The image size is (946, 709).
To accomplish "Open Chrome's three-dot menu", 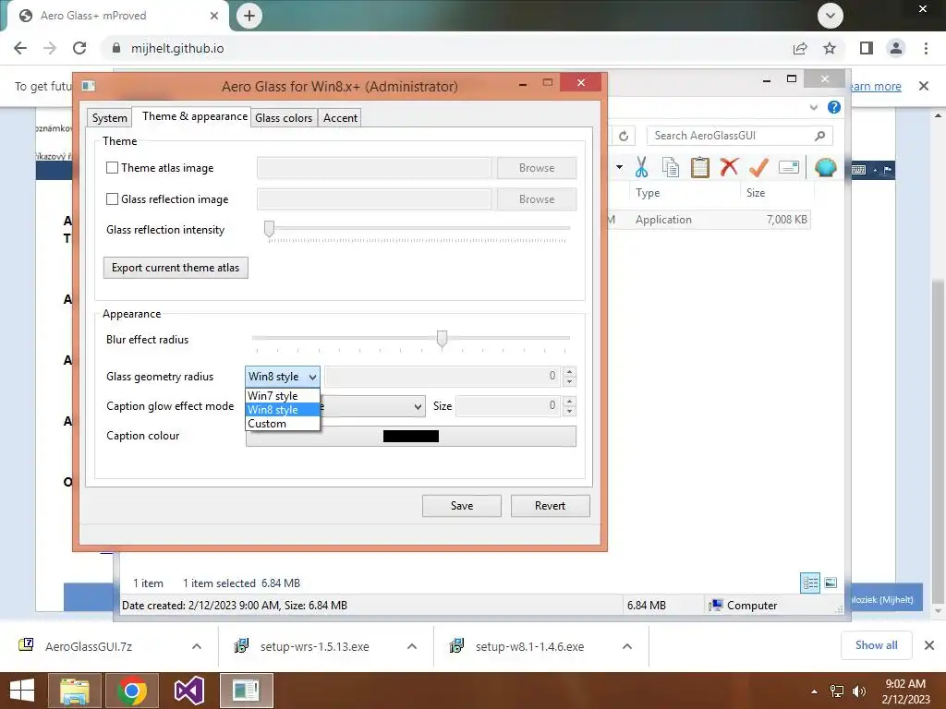I will [x=926, y=48].
